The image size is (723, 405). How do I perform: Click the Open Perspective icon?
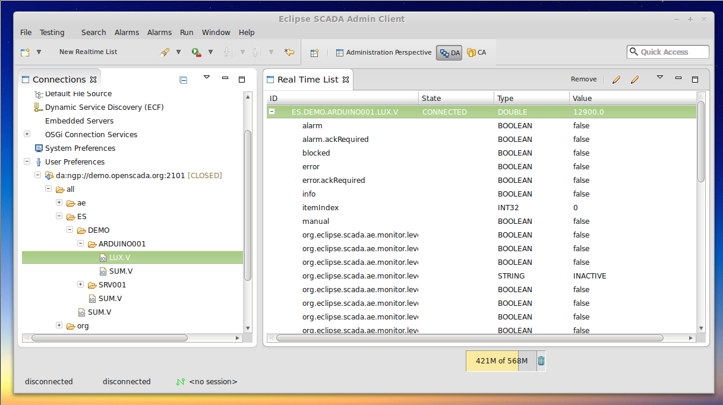point(315,53)
